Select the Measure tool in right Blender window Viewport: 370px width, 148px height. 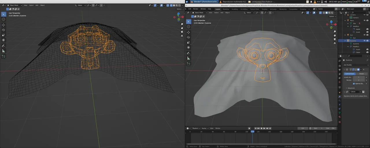(188, 58)
